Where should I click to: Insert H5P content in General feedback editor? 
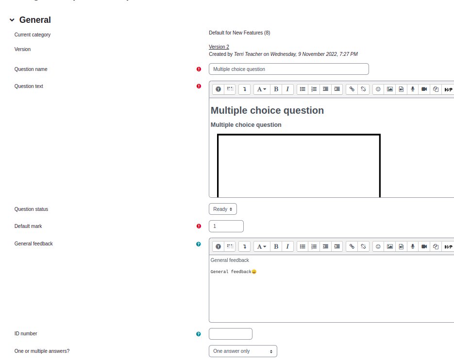coord(448,246)
